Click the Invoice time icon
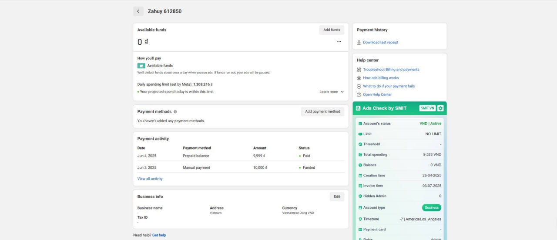The height and width of the screenshot is (240, 557). point(360,186)
